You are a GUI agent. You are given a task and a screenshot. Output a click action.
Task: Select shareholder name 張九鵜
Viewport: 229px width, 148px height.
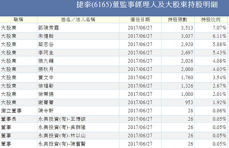[46, 61]
